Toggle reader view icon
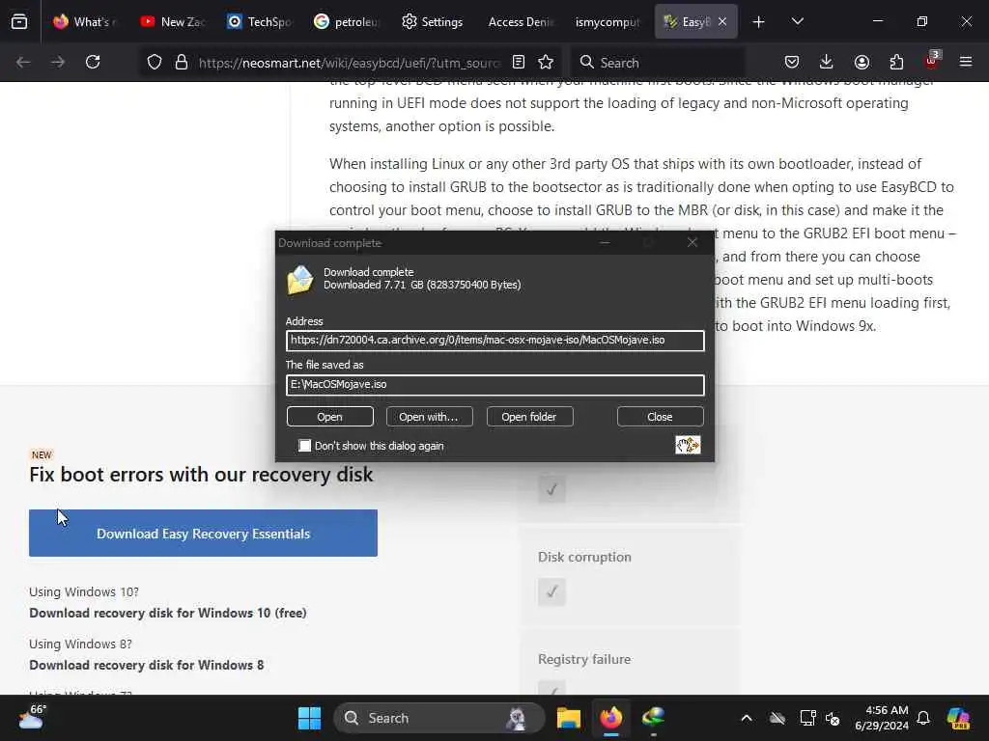The height and width of the screenshot is (741, 989). point(519,62)
